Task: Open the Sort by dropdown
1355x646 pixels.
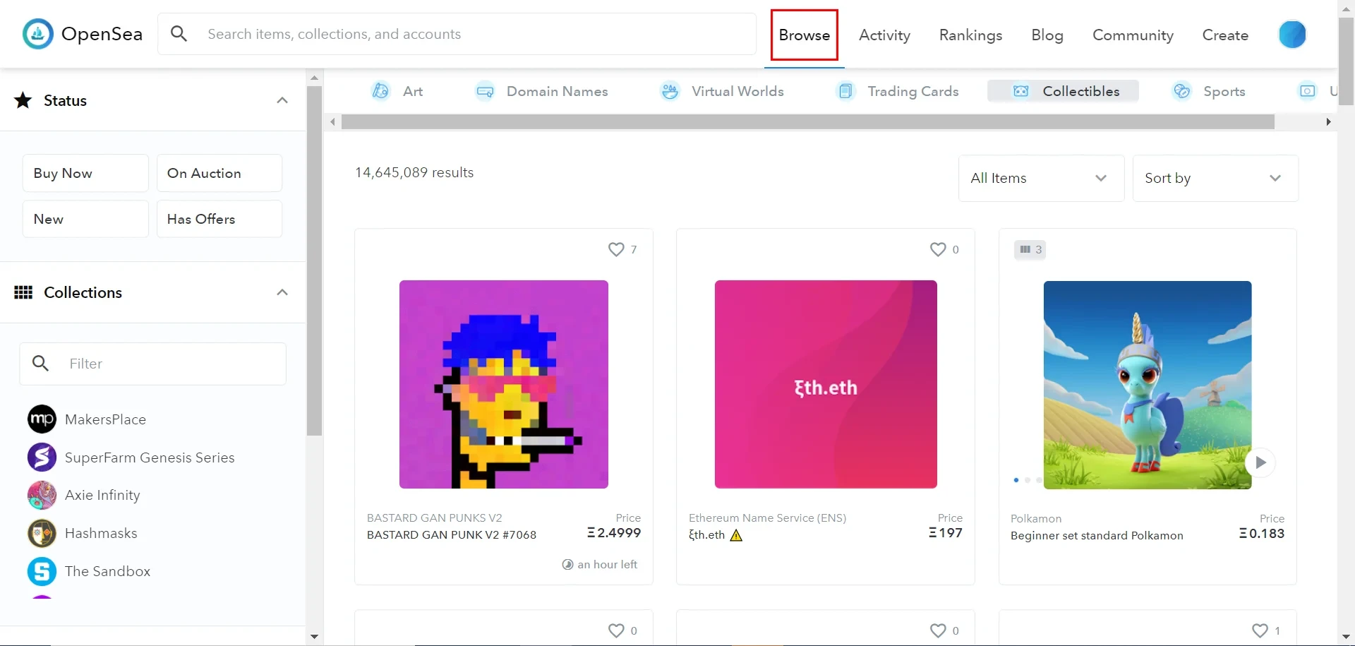Action: [x=1215, y=178]
